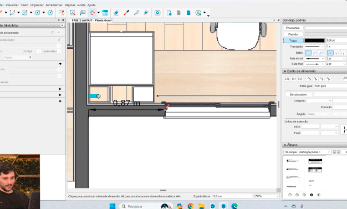This screenshot has width=347, height=209.
Task: Open the Texto menu
Action: (x=24, y=5)
